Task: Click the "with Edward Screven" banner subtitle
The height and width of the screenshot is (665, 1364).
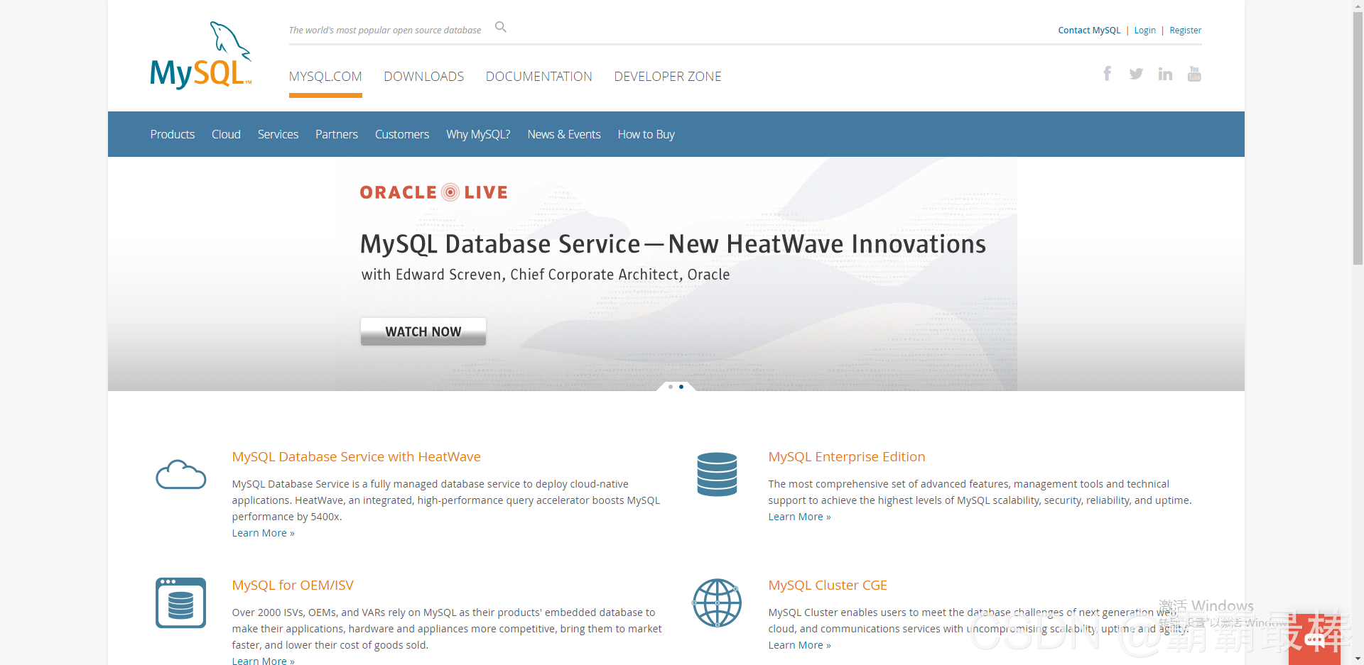Action: (546, 275)
